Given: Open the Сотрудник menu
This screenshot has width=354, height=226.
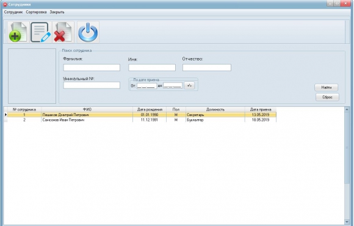Looking at the screenshot, I should pyautogui.click(x=13, y=12).
